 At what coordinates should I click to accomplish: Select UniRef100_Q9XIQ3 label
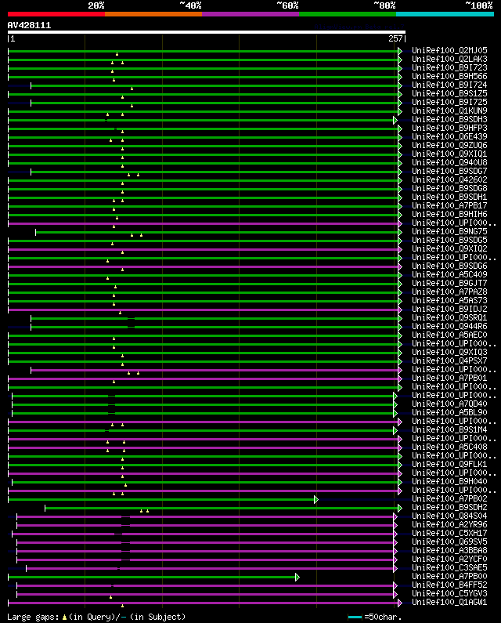[449, 352]
